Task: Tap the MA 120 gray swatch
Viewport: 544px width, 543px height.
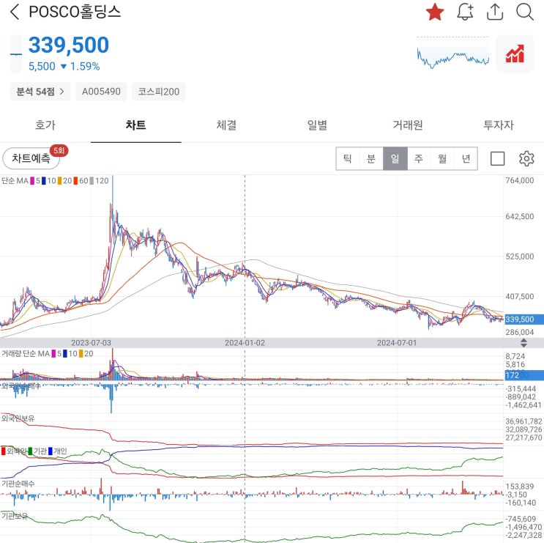Action: tap(92, 181)
